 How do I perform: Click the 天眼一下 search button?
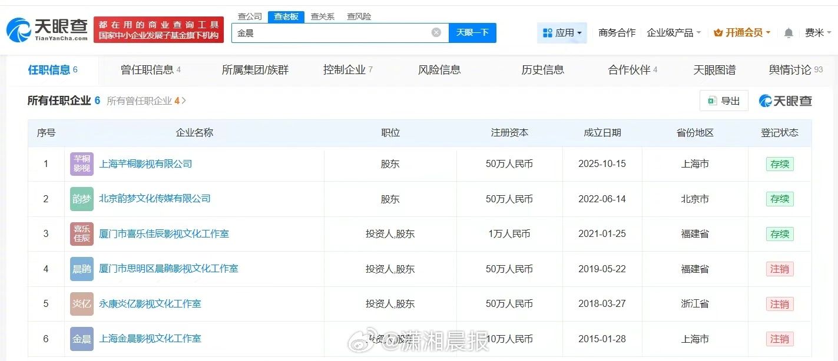[x=472, y=33]
